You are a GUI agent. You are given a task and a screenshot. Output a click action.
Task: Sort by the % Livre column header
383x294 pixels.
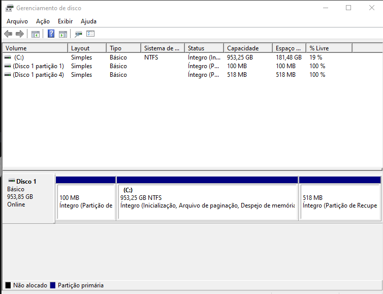tap(329, 48)
